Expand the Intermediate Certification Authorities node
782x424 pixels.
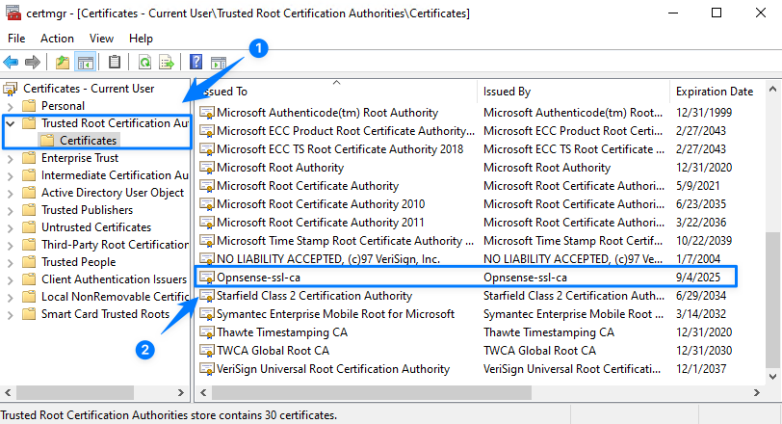coord(10,175)
